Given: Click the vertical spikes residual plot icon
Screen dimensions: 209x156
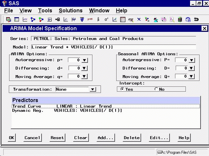Looking at the screenshot, I should [74, 19].
